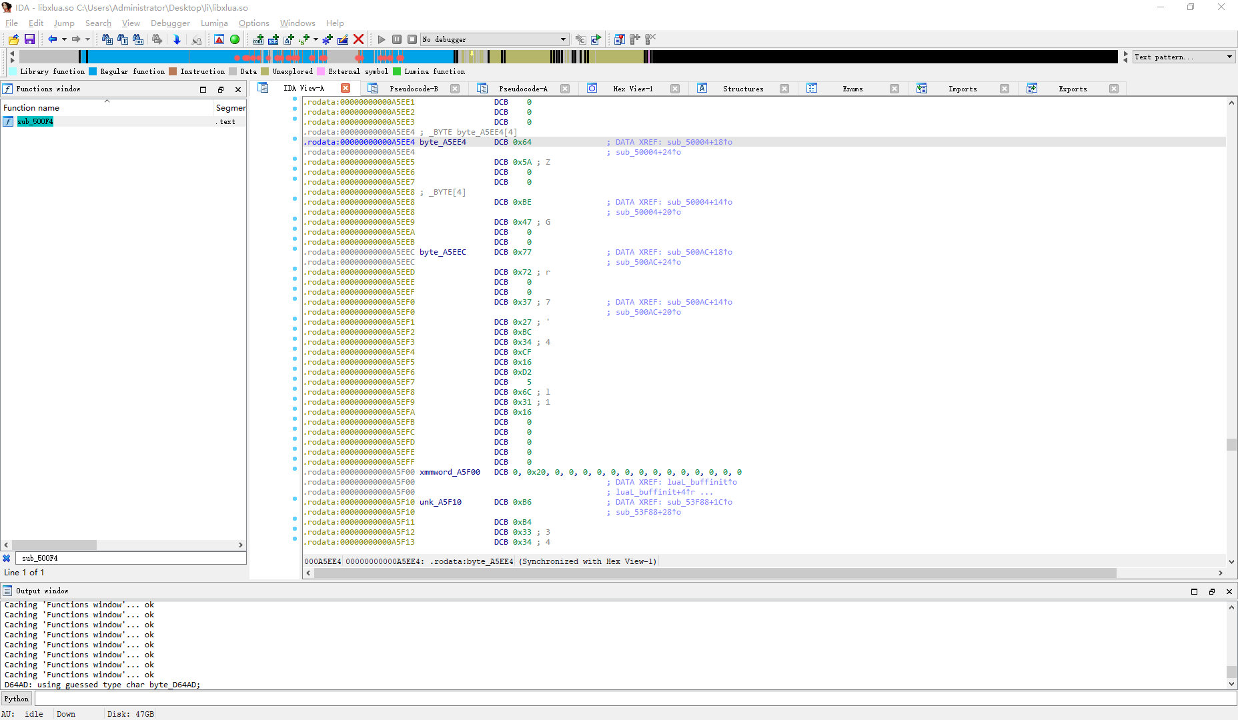The image size is (1238, 720).
Task: Click the Python console button
Action: (17, 699)
